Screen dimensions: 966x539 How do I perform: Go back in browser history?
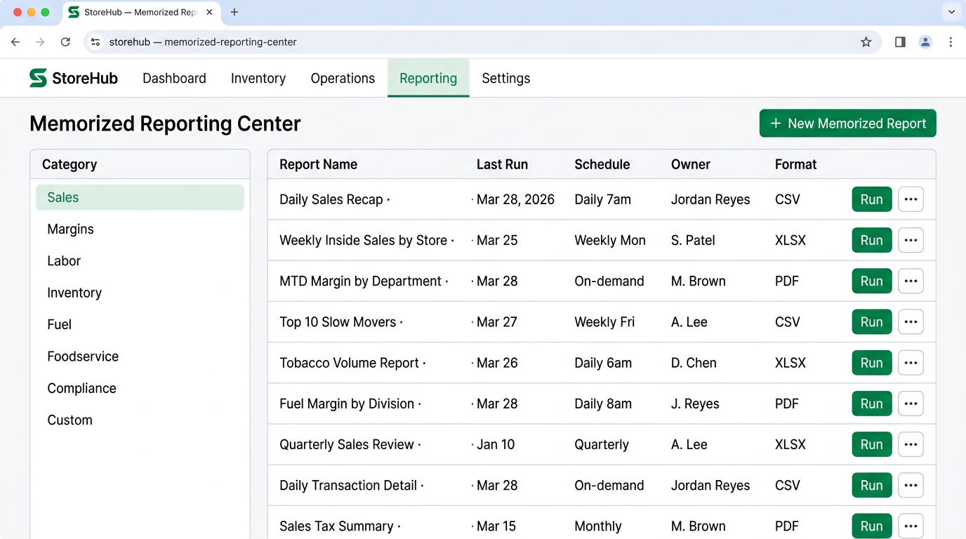(15, 42)
